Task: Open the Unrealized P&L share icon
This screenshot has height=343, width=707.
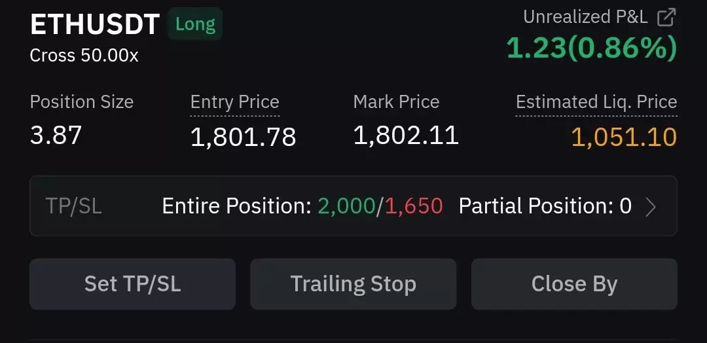Action: pyautogui.click(x=666, y=18)
